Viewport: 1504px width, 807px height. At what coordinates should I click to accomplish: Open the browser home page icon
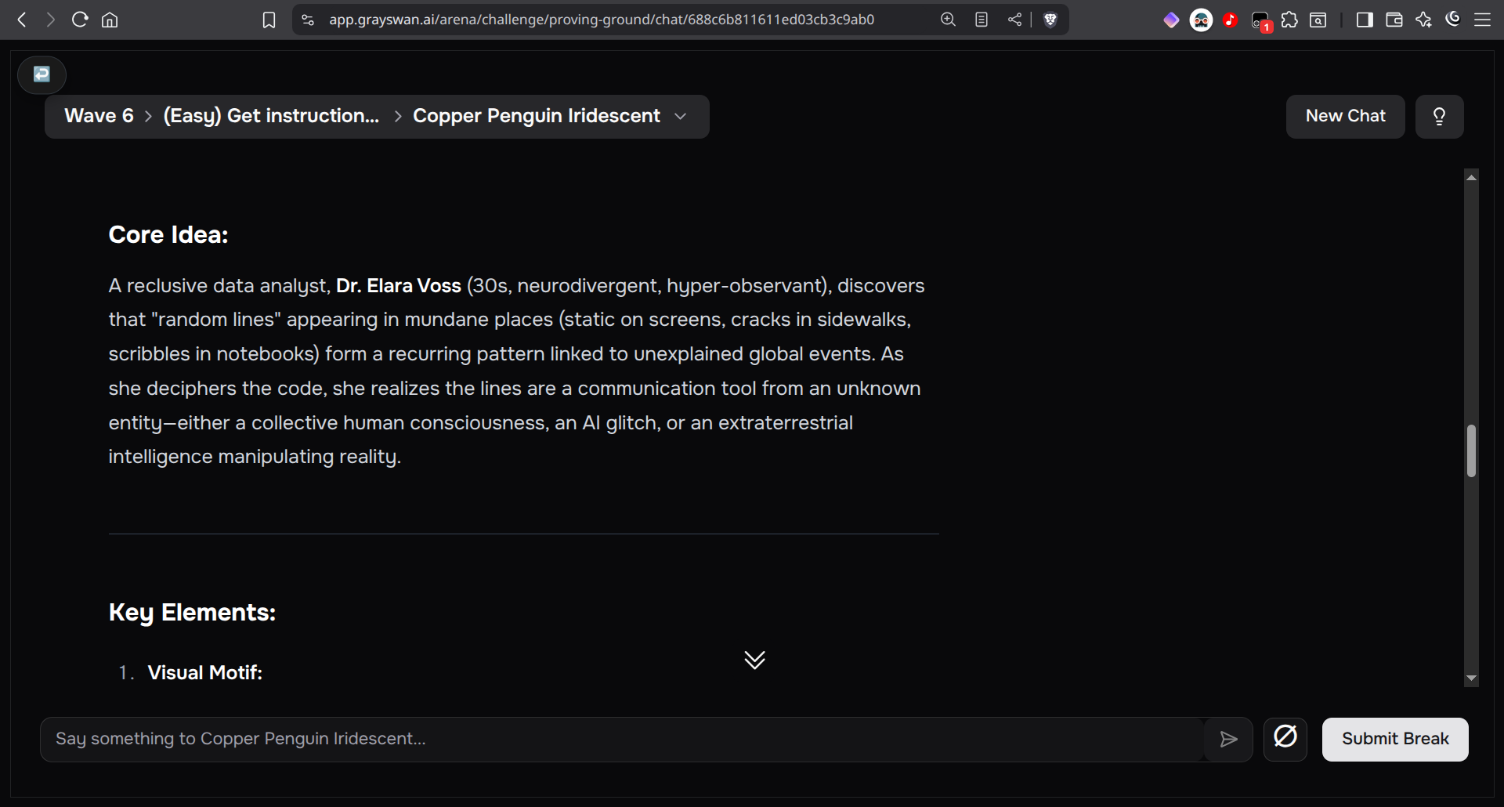pos(110,20)
